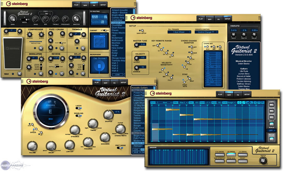Image resolution: width=283 pixels, height=171 pixels.
Task: Click the Bass knob on the amp
Action: (36, 19)
